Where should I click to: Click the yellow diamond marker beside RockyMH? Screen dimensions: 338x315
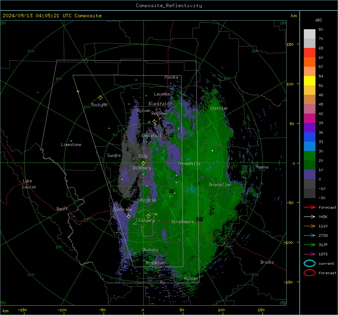[x=100, y=98]
